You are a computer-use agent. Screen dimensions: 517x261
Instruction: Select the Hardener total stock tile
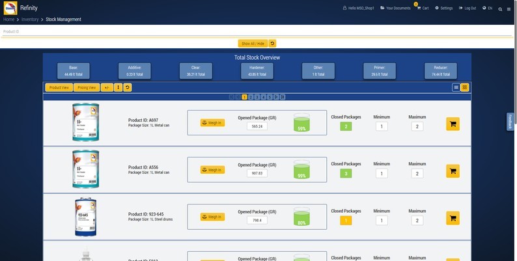click(257, 71)
